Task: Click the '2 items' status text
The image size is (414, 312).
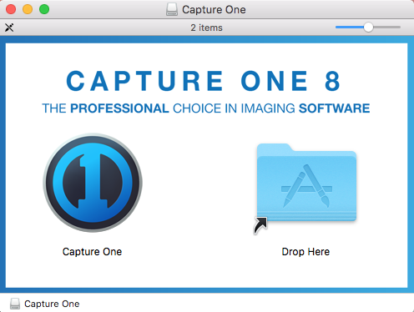Action: [x=206, y=28]
